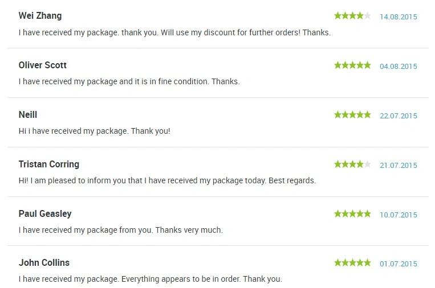Click Oliver Scott's five-star rating
The height and width of the screenshot is (288, 435).
click(352, 65)
